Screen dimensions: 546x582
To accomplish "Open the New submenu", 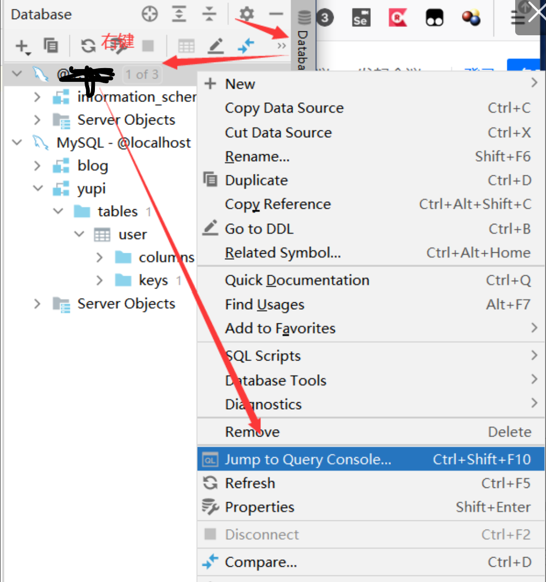I will 240,84.
